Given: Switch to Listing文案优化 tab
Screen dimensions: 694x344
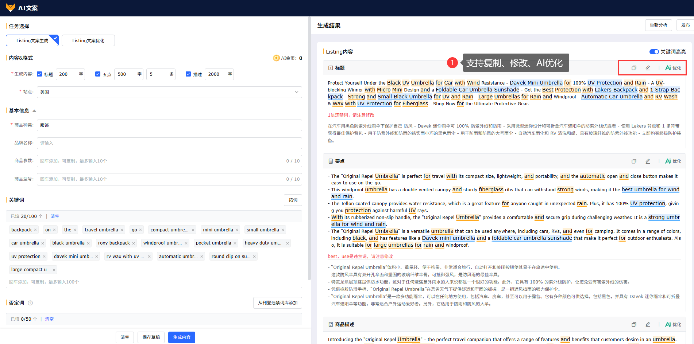Looking at the screenshot, I should (88, 41).
